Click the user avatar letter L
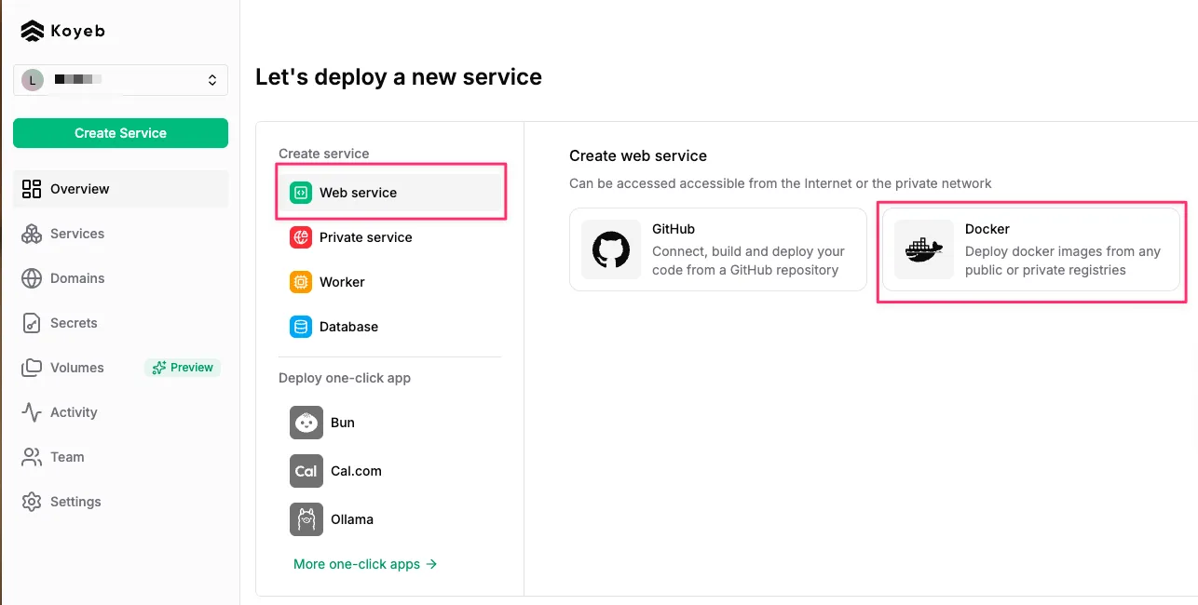This screenshot has height=605, width=1198. (x=33, y=80)
